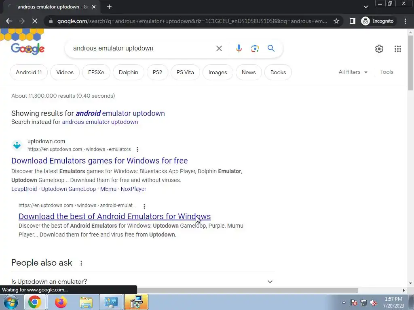Image resolution: width=414 pixels, height=310 pixels.
Task: Clear the search box with X
Action: [219, 48]
